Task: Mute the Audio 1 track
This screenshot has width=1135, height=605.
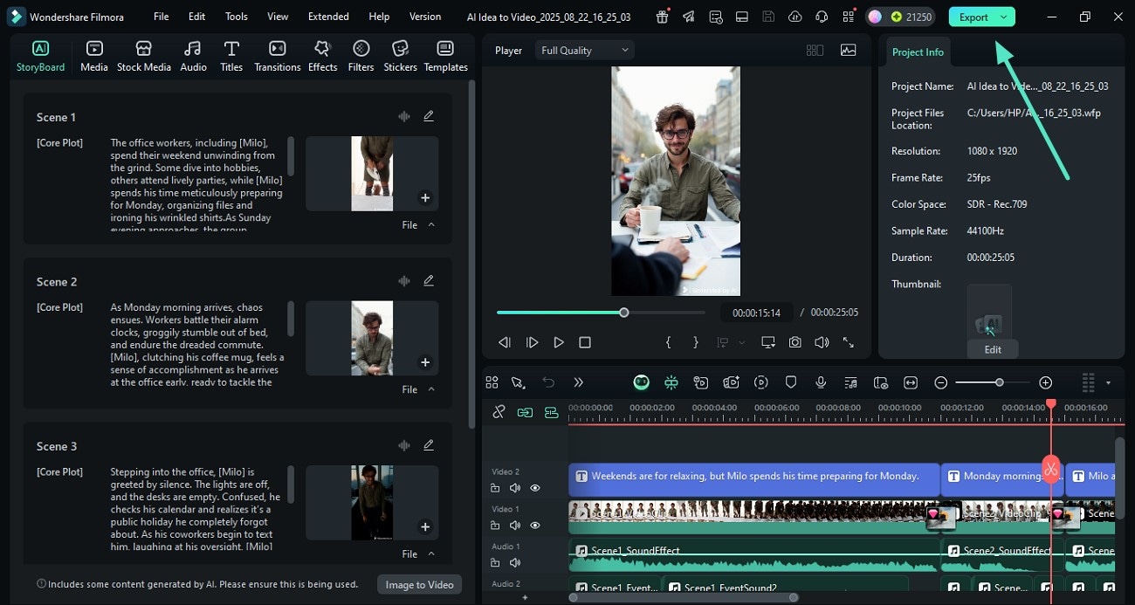Action: (515, 562)
